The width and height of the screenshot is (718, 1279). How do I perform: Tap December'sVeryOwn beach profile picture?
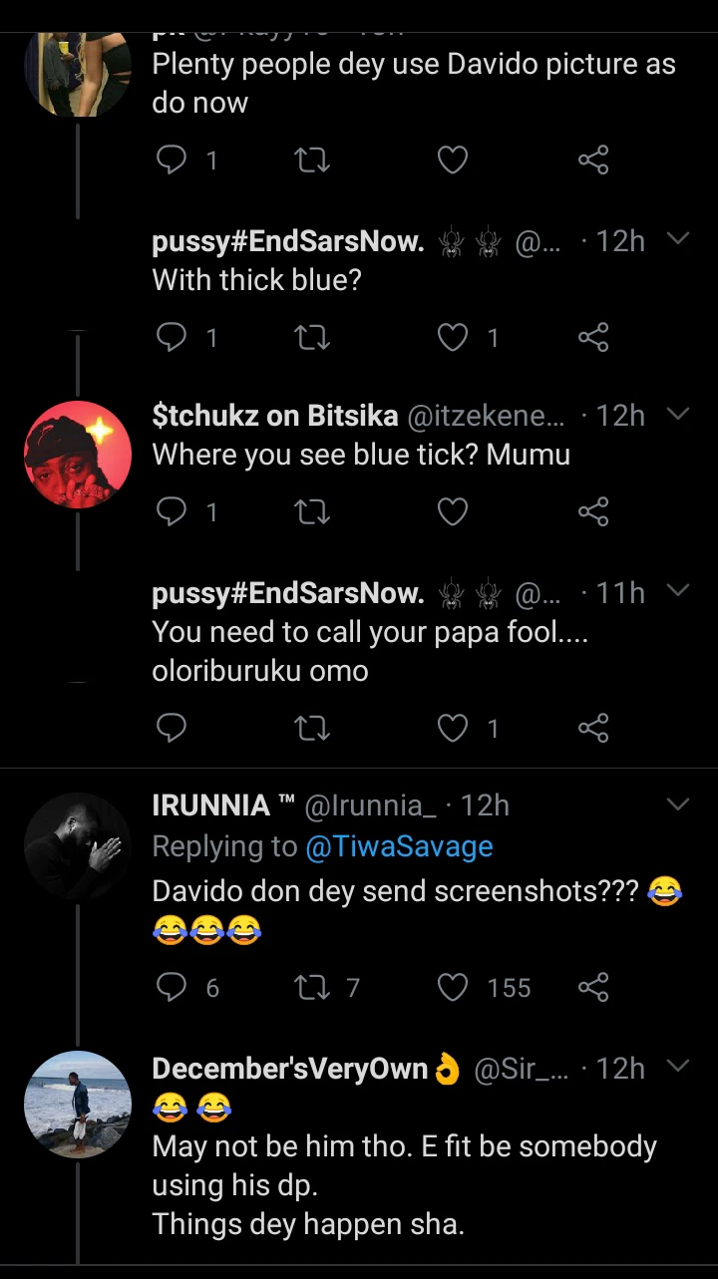click(78, 1105)
